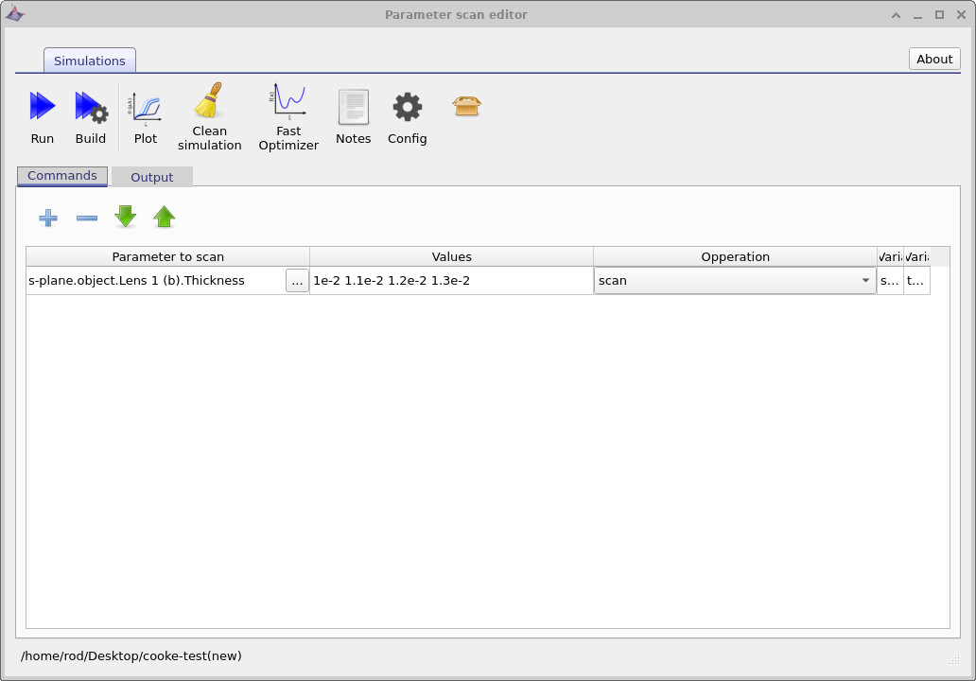The height and width of the screenshot is (681, 976).
Task: Switch to the Output tab
Action: pos(151,176)
